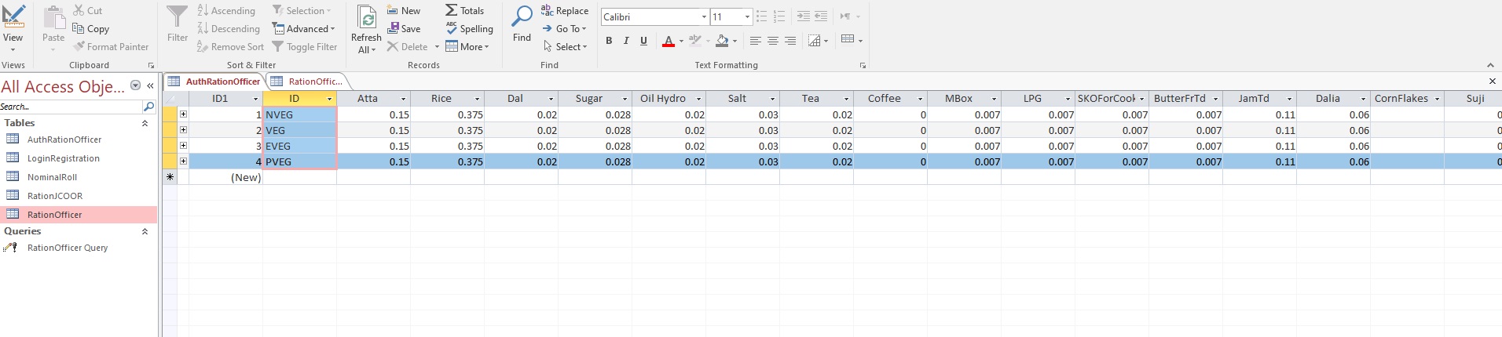Open the Go To menu
The image size is (1502, 337).
coord(564,28)
